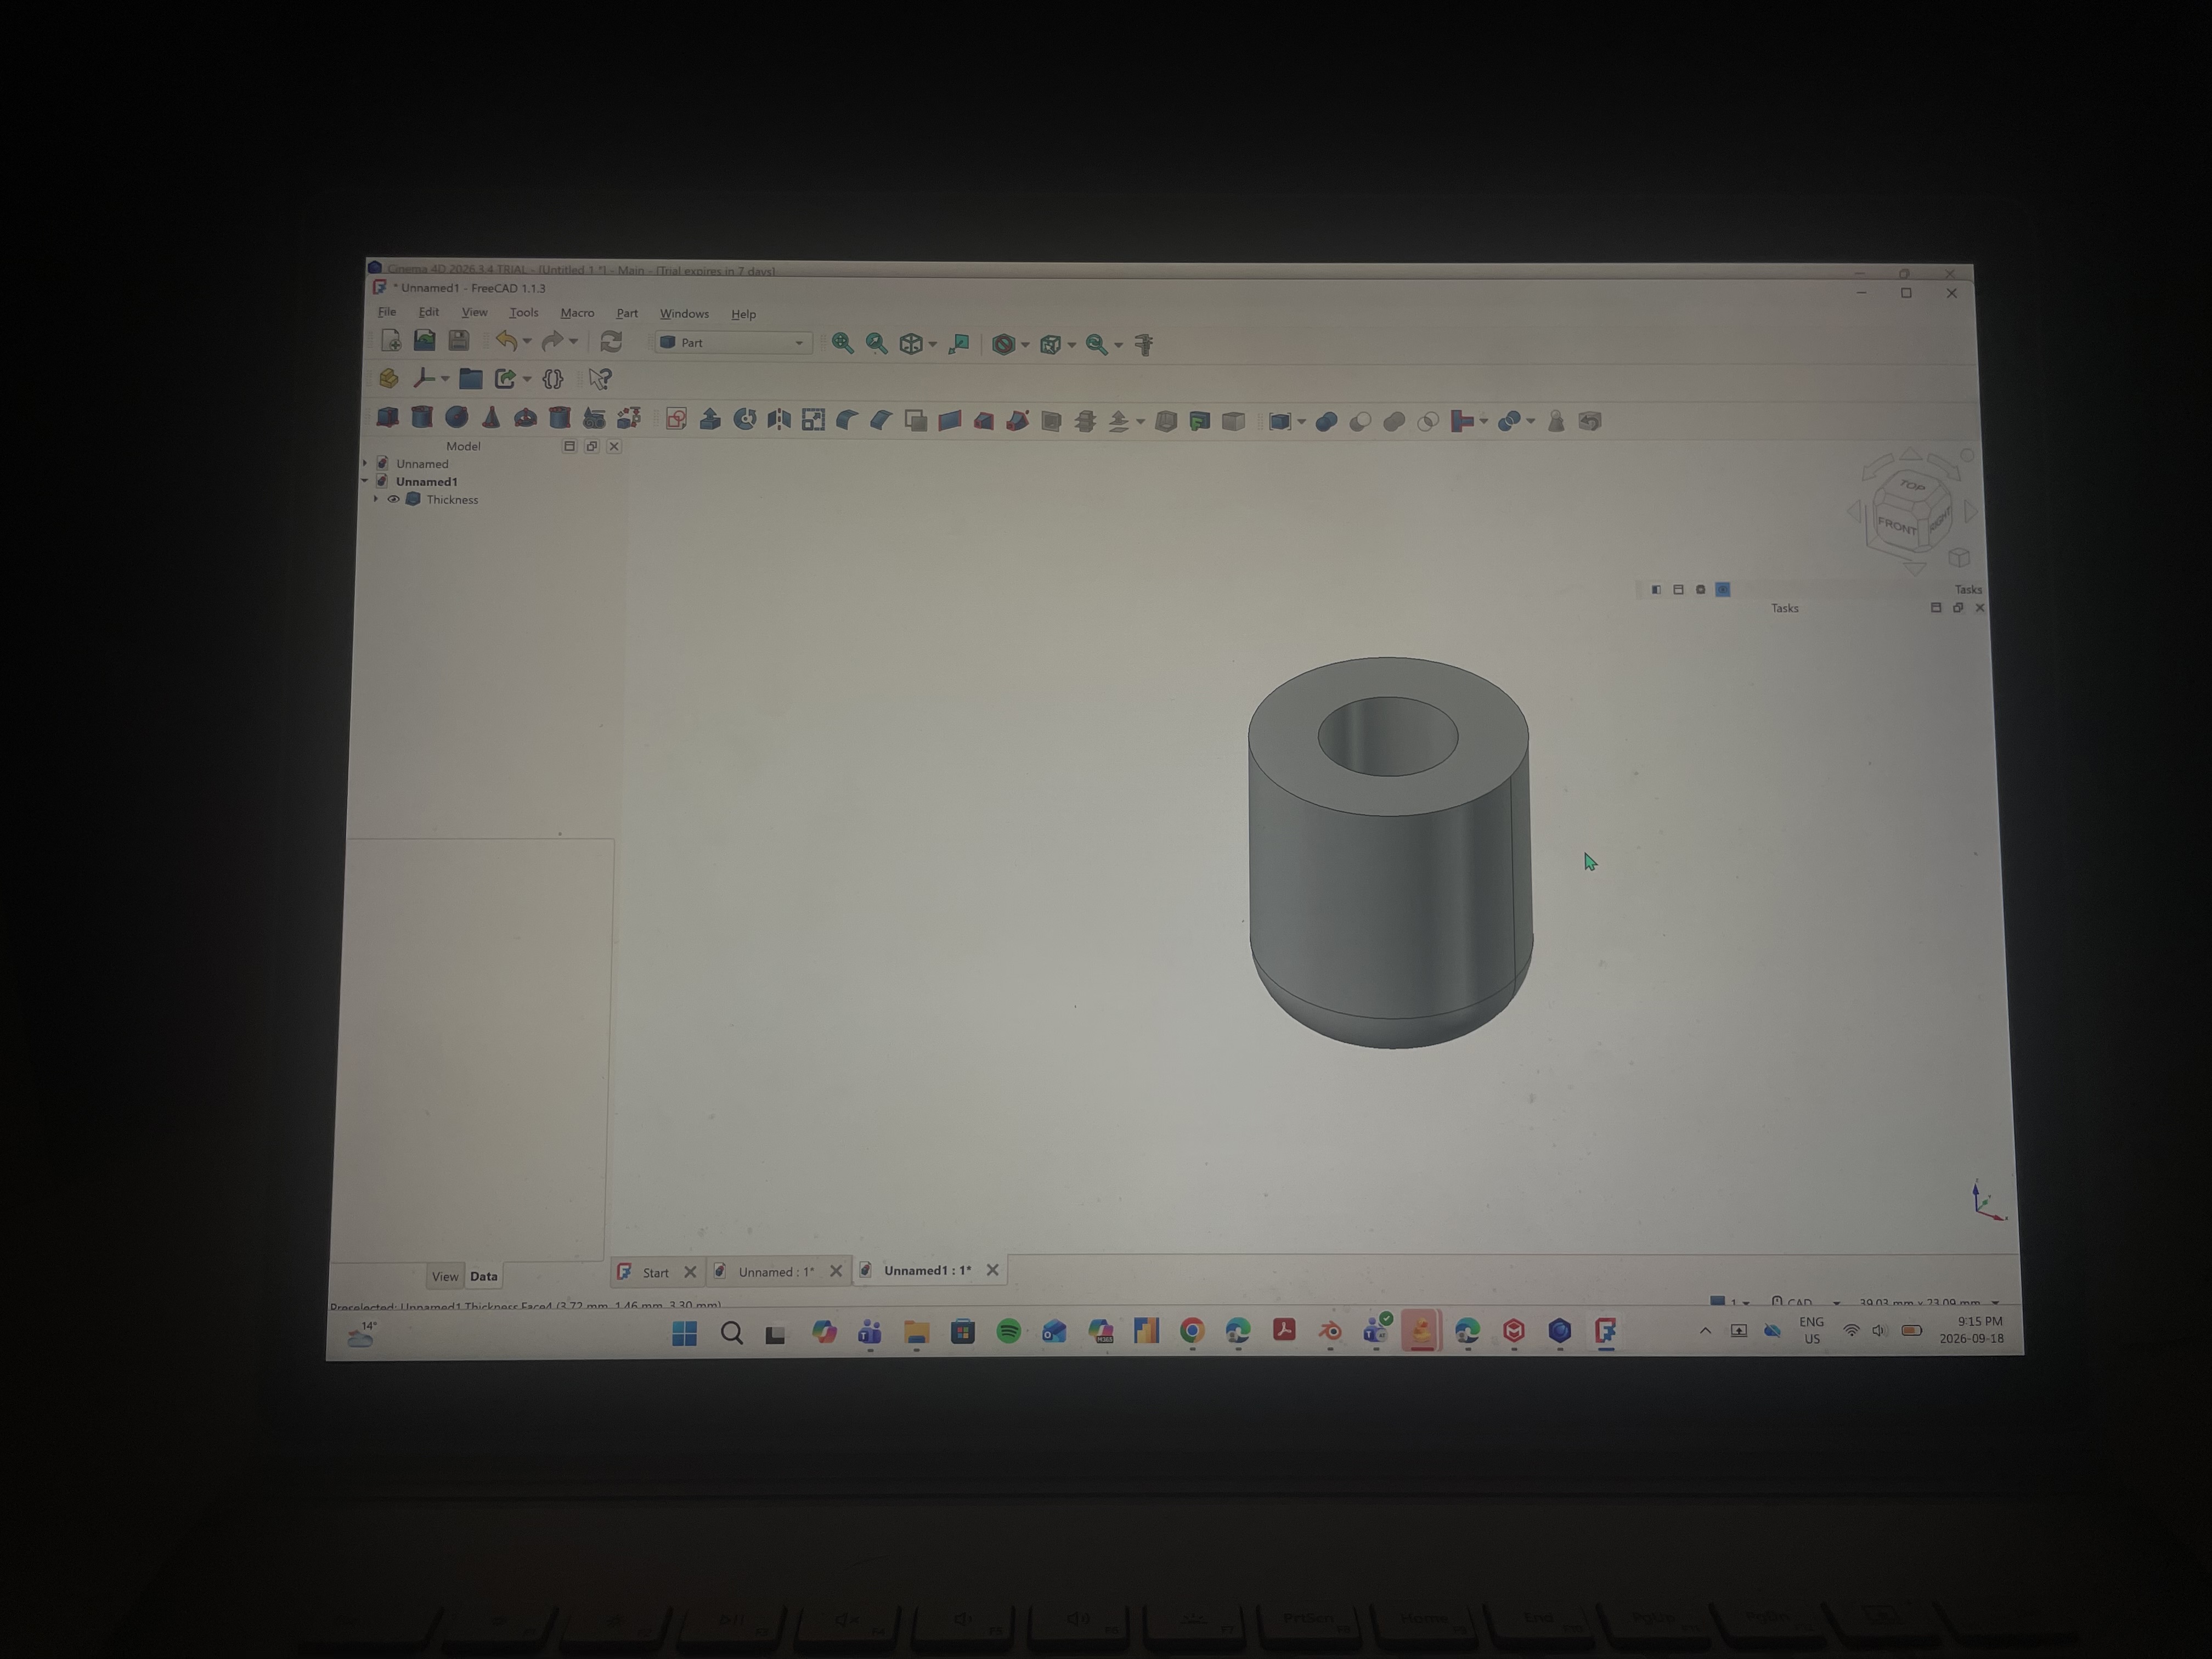Open the Windows Start menu button
This screenshot has width=2212, height=1659.
coord(685,1333)
